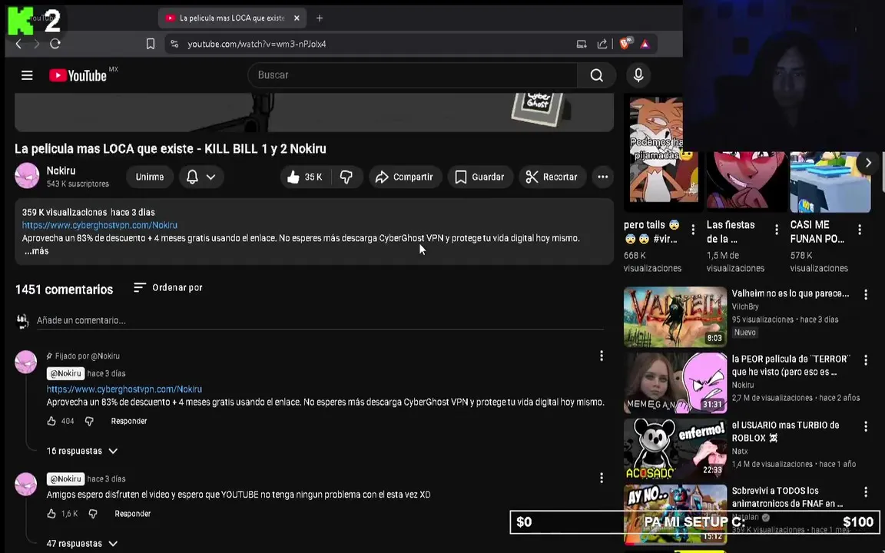Like the pinned comment with 404
885x553 pixels.
pos(52,421)
